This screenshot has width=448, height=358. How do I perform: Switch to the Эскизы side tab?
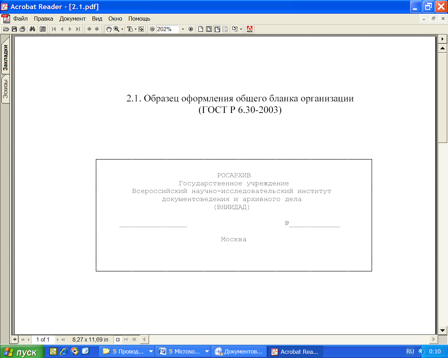pyautogui.click(x=6, y=89)
